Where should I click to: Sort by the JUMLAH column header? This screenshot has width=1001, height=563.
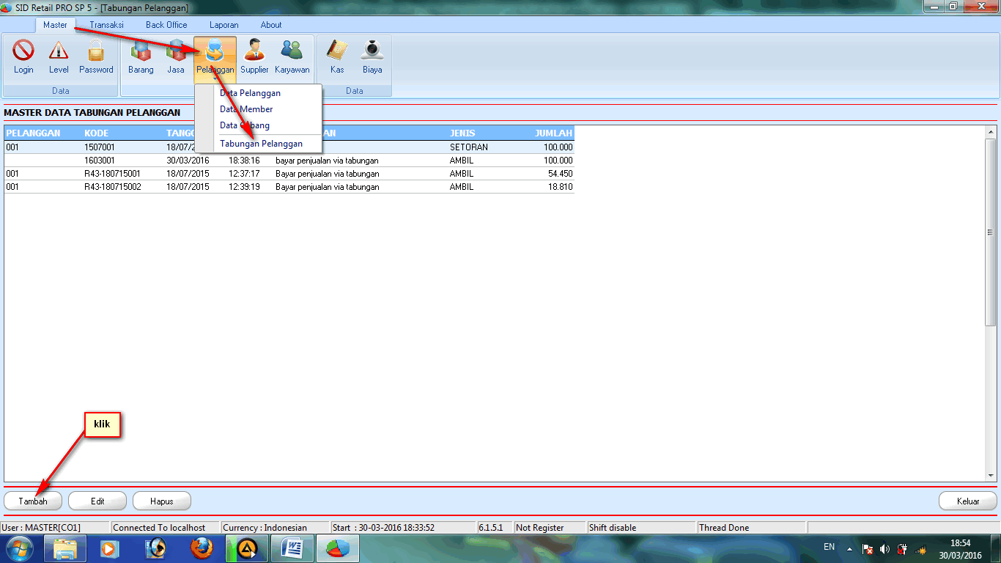click(x=553, y=133)
